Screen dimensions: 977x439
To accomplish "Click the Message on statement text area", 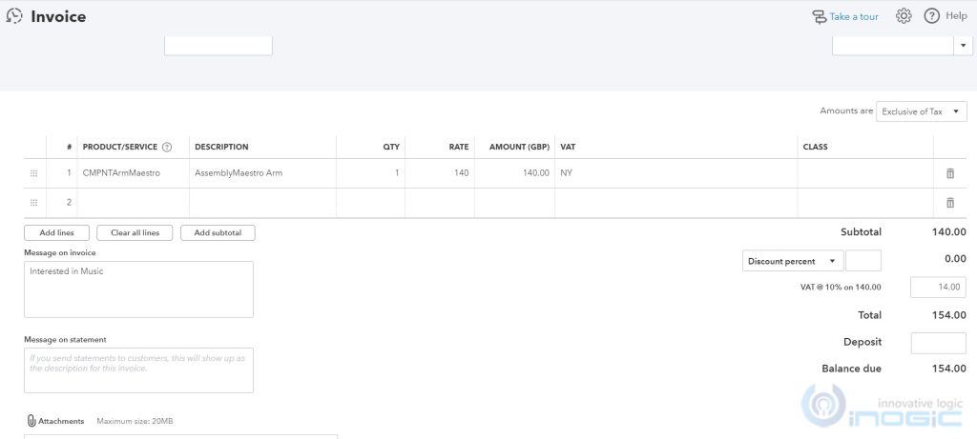I will [138, 369].
